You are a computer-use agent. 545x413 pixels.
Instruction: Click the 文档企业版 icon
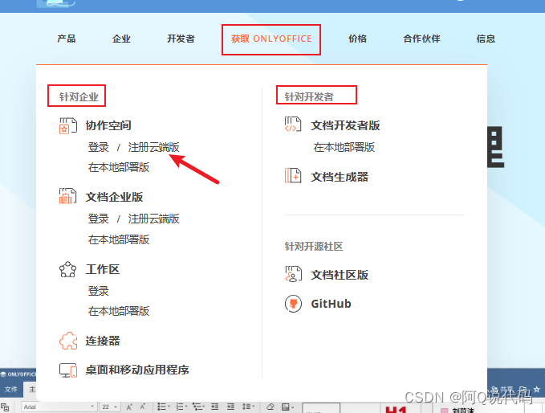pyautogui.click(x=67, y=196)
